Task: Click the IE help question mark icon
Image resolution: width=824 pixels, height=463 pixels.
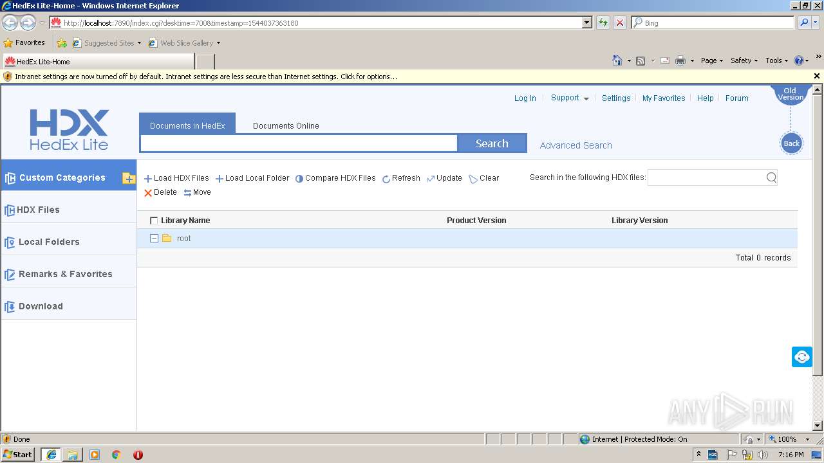Action: pos(799,60)
